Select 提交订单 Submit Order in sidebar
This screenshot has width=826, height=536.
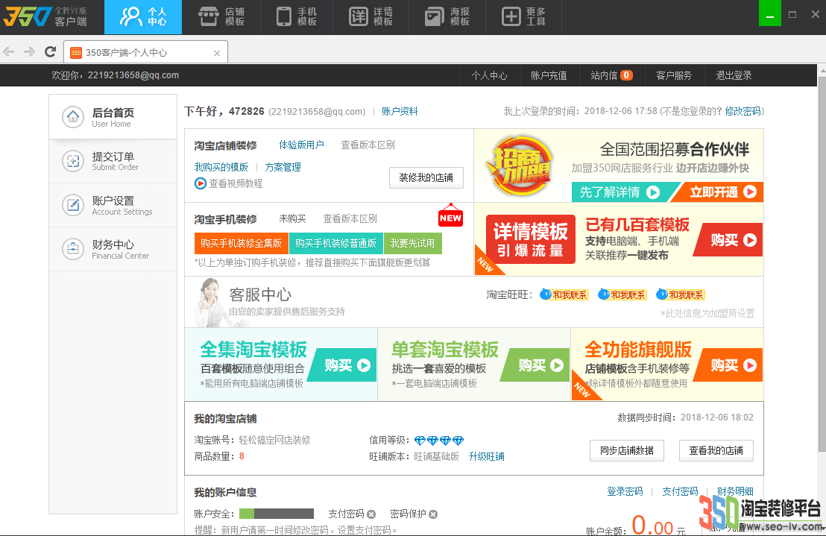[x=113, y=161]
